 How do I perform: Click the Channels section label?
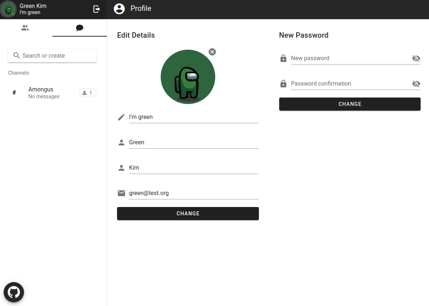pos(18,73)
